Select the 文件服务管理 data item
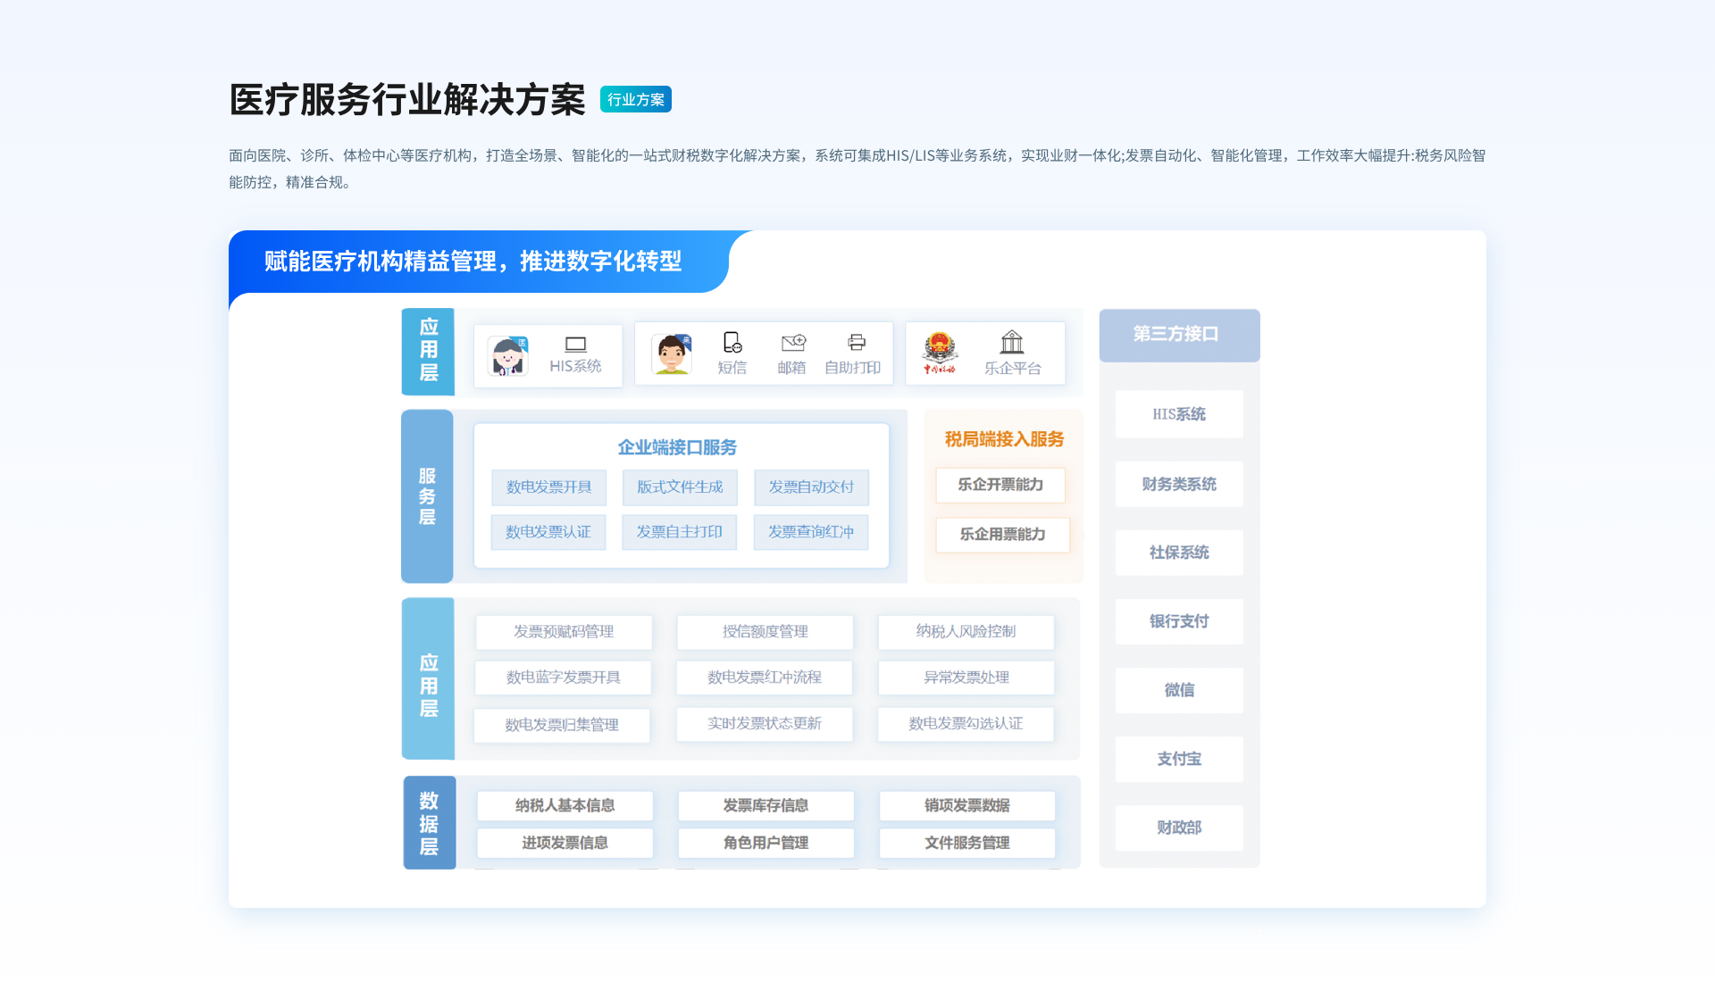Image resolution: width=1715 pixels, height=990 pixels. pyautogui.click(x=966, y=843)
